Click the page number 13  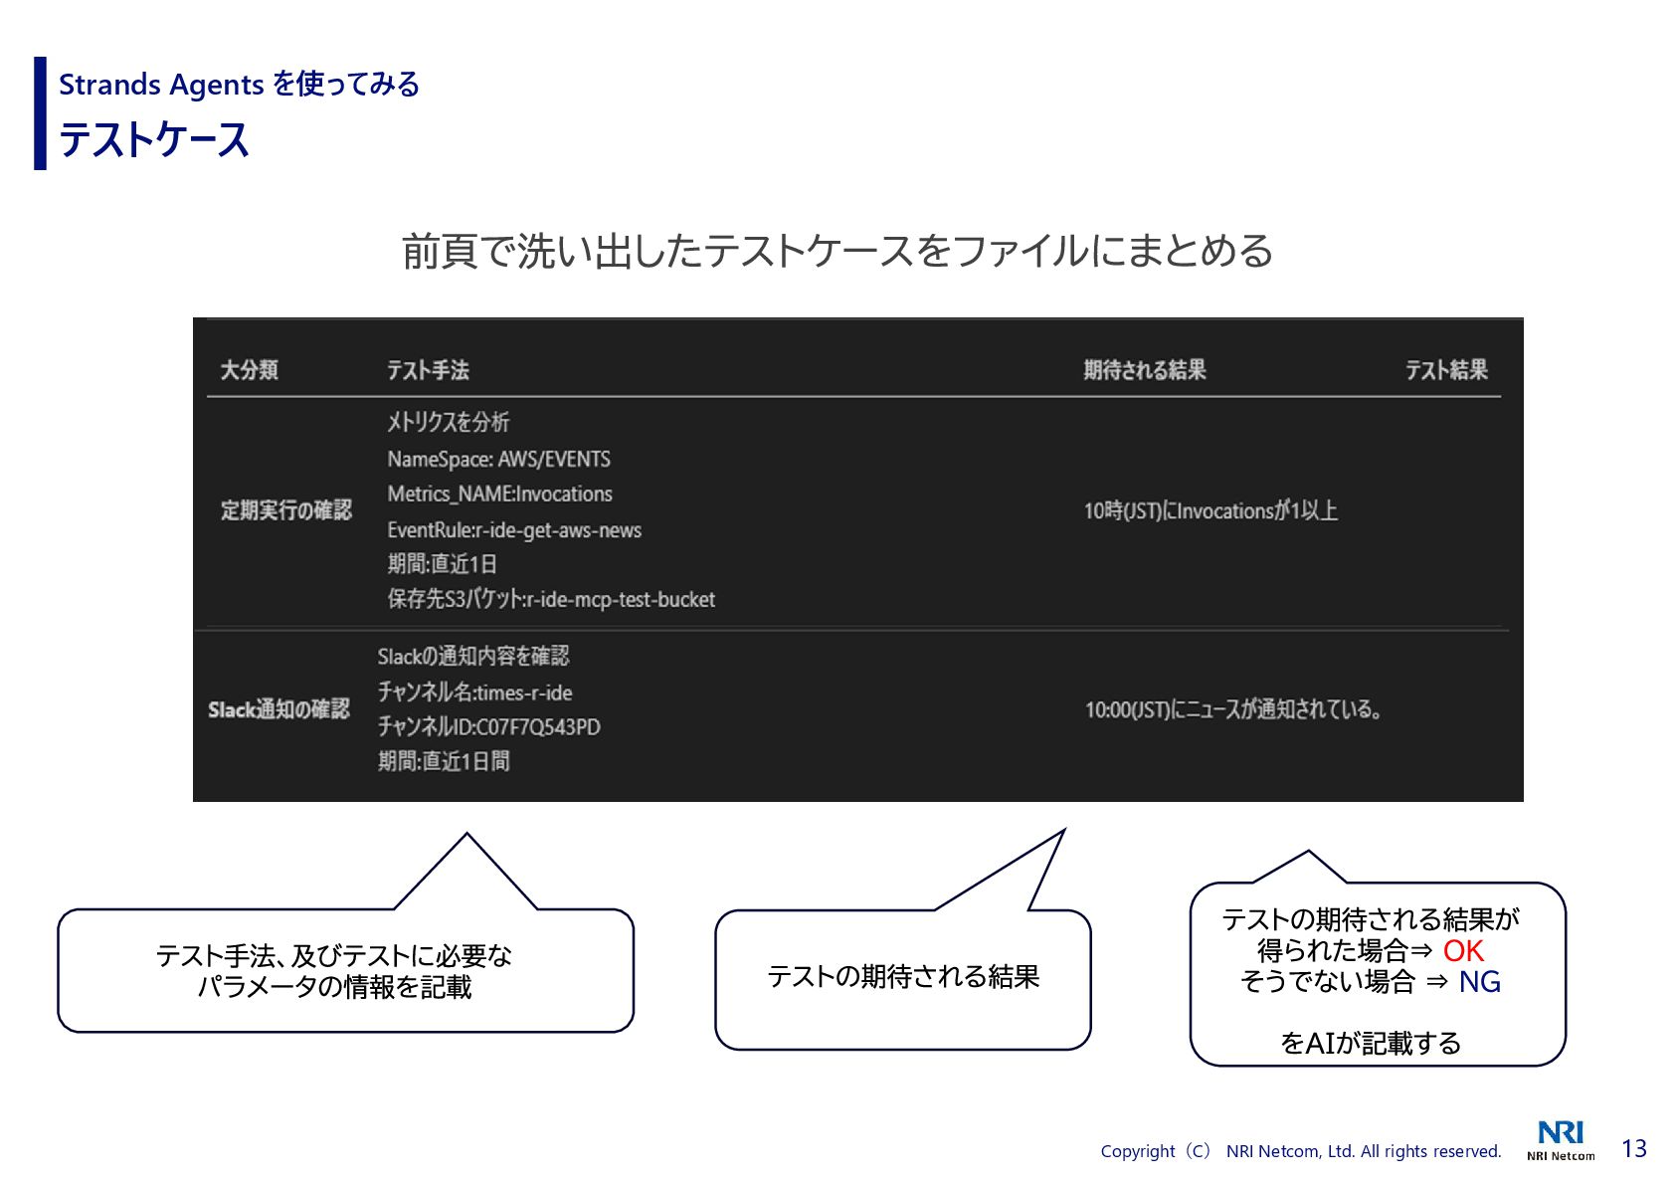click(1634, 1149)
